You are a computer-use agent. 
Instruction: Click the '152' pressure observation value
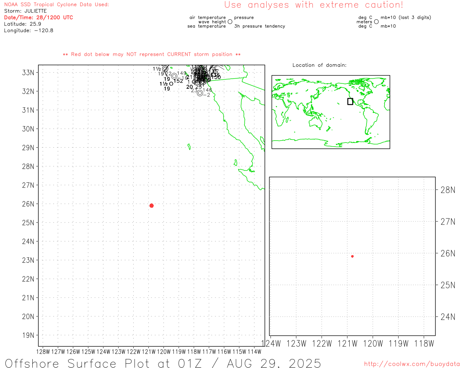pos(178,81)
